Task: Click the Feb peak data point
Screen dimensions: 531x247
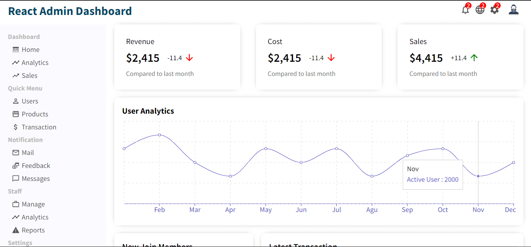Action: click(160, 135)
